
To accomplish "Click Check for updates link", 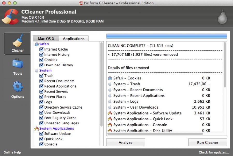I will point(214,152).
